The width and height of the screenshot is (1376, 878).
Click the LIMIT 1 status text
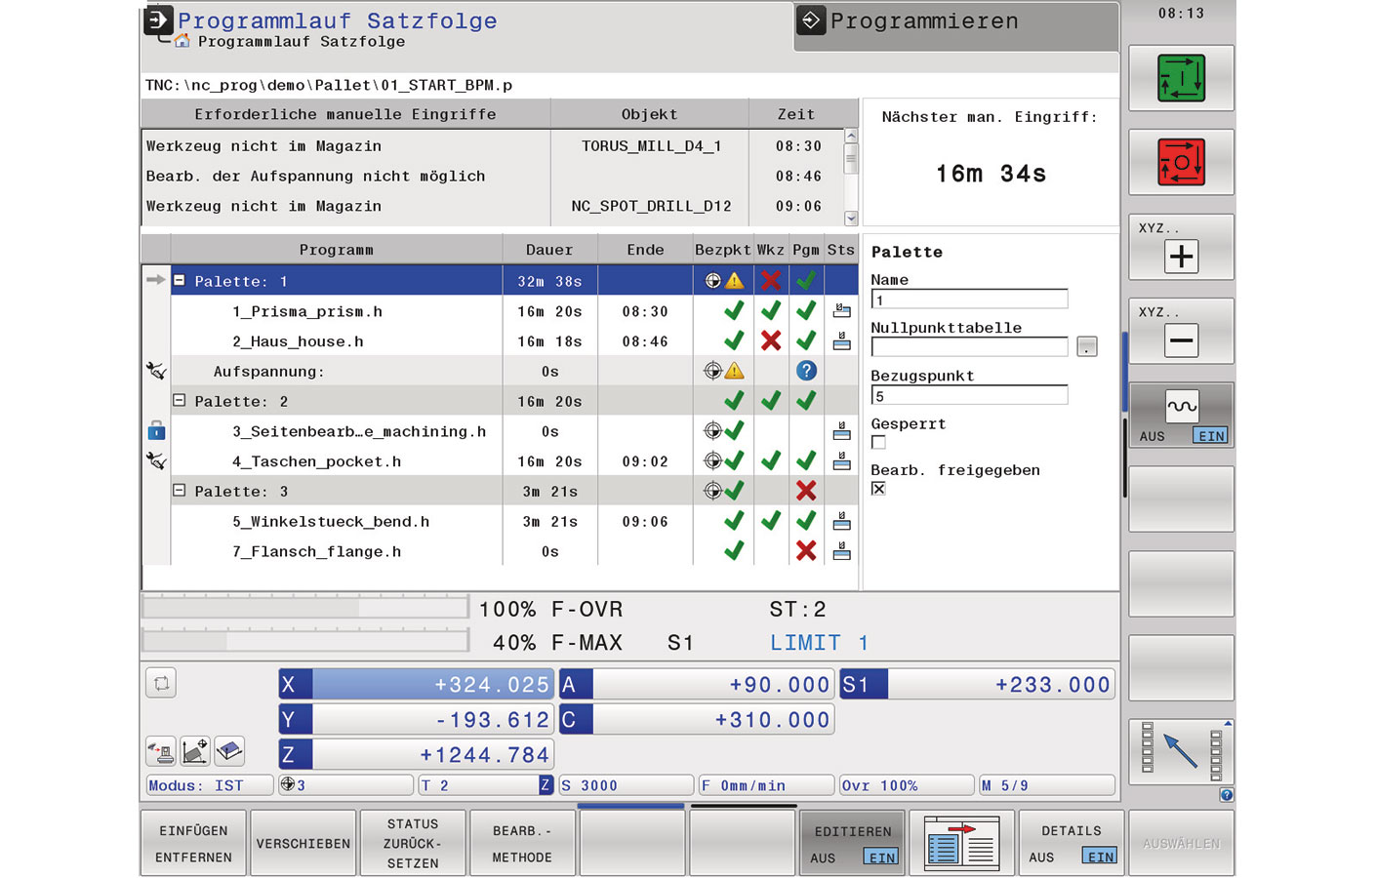(x=819, y=643)
